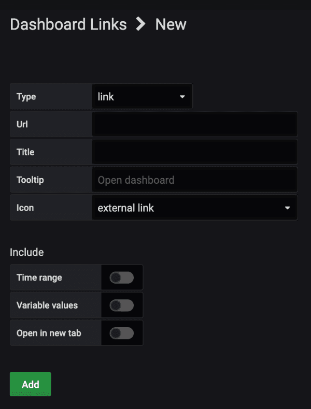The height and width of the screenshot is (409, 311).
Task: Click the Open in new tab label
Action: click(x=49, y=333)
